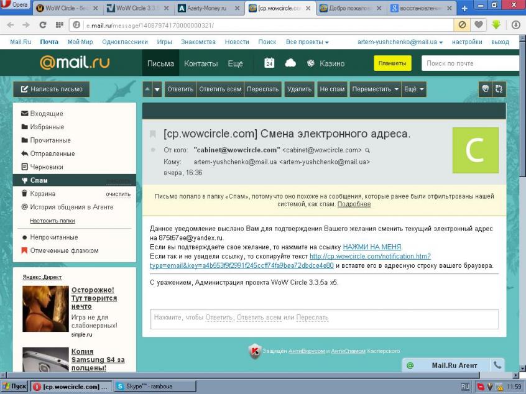Toggle Opera heart bookmark for this page
The width and height of the screenshot is (526, 394).
pyautogui.click(x=479, y=25)
